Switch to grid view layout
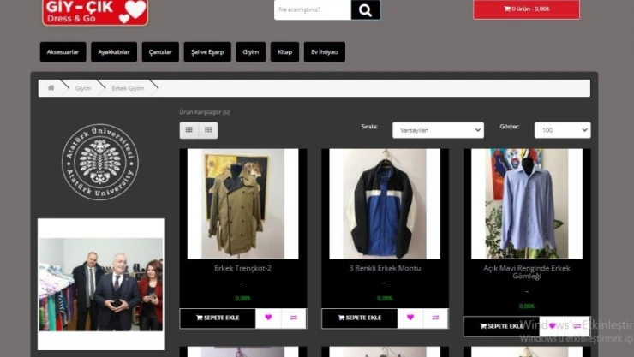The height and width of the screenshot is (357, 634). tap(208, 130)
